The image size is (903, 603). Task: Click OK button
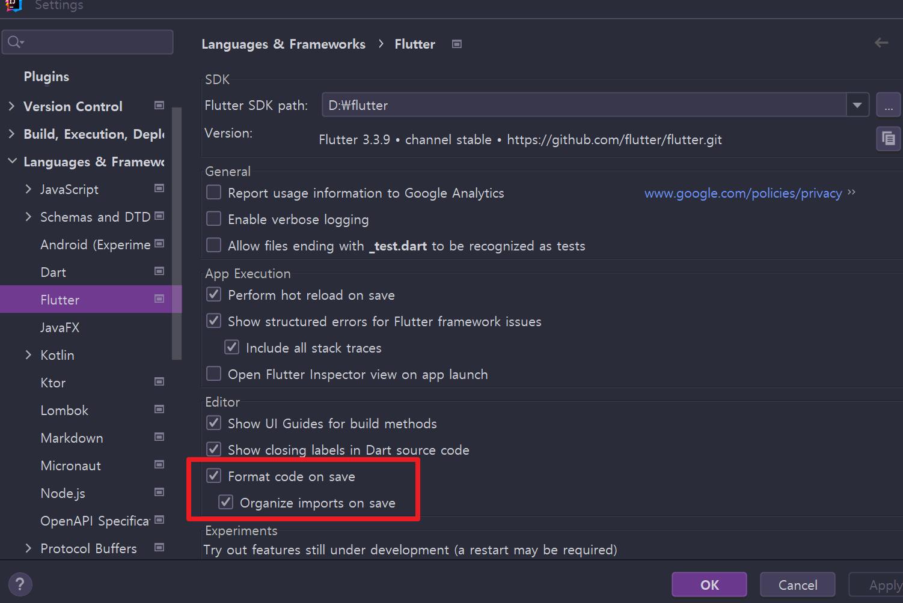(709, 584)
